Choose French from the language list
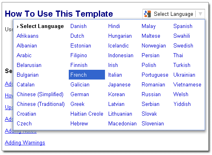 point(87,75)
